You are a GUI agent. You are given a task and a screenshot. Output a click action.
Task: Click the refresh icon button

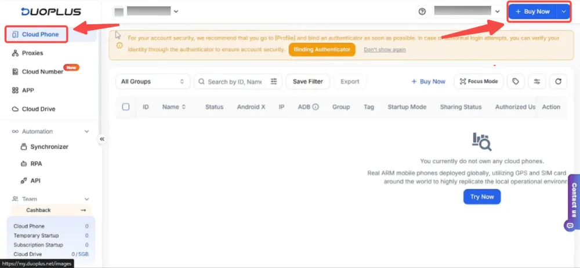point(558,82)
